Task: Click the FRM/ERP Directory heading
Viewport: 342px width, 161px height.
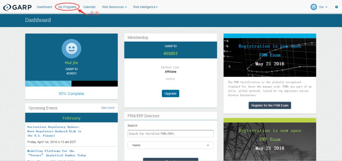Action: pos(143,116)
